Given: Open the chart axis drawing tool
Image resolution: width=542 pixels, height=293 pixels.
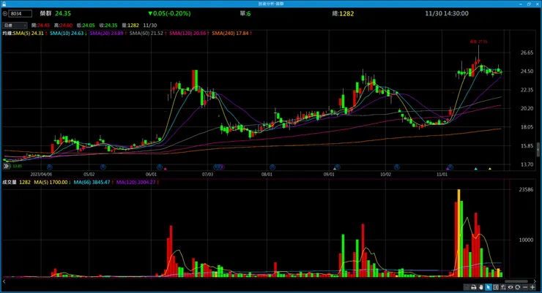Looking at the screenshot, I should (x=503, y=287).
